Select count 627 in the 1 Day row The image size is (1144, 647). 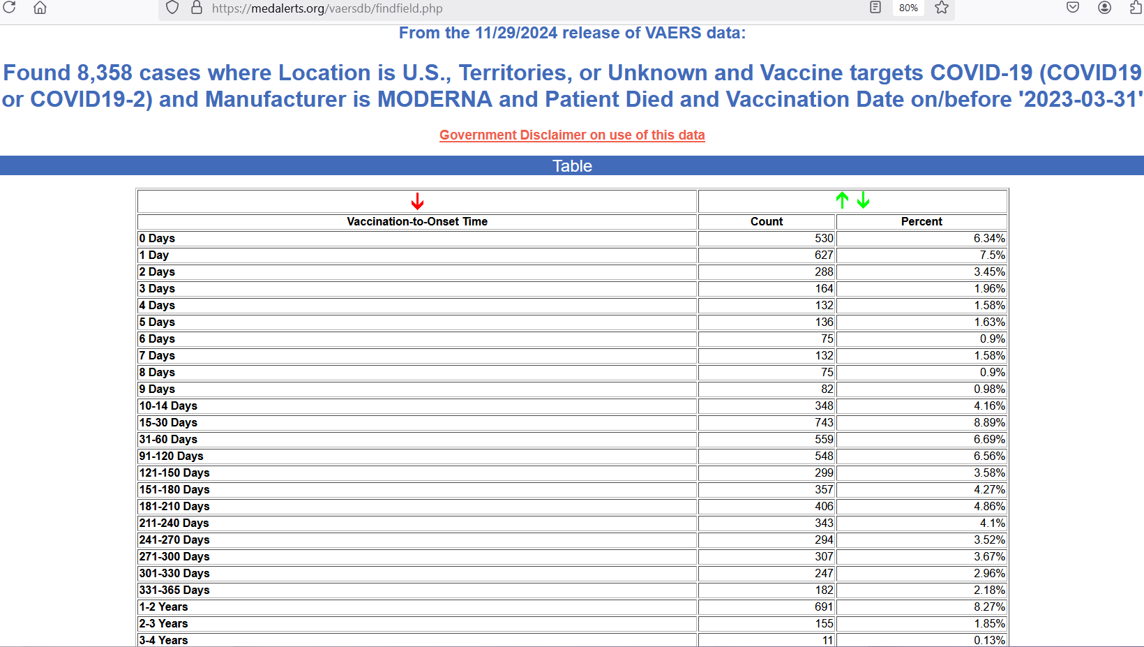pyautogui.click(x=824, y=255)
